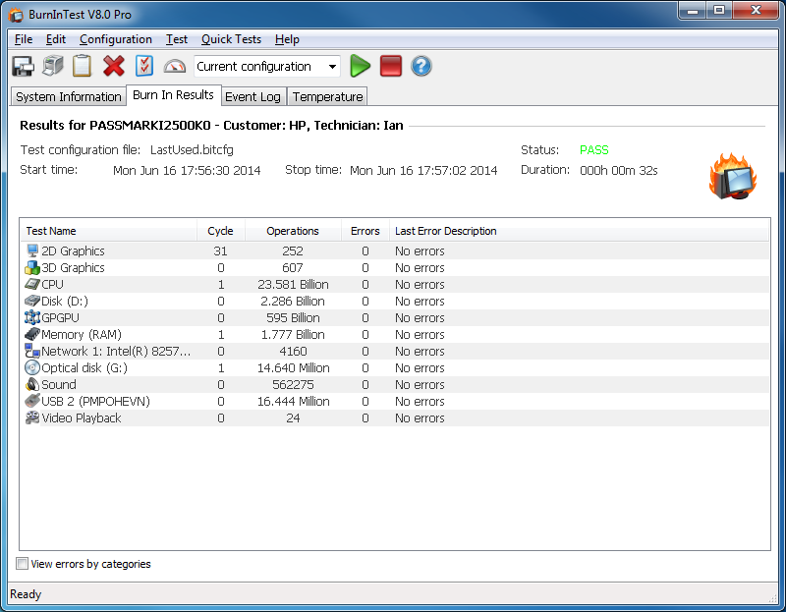Screen dimensions: 786x612
Task: Switch to the Event Log tab
Action: pos(253,96)
